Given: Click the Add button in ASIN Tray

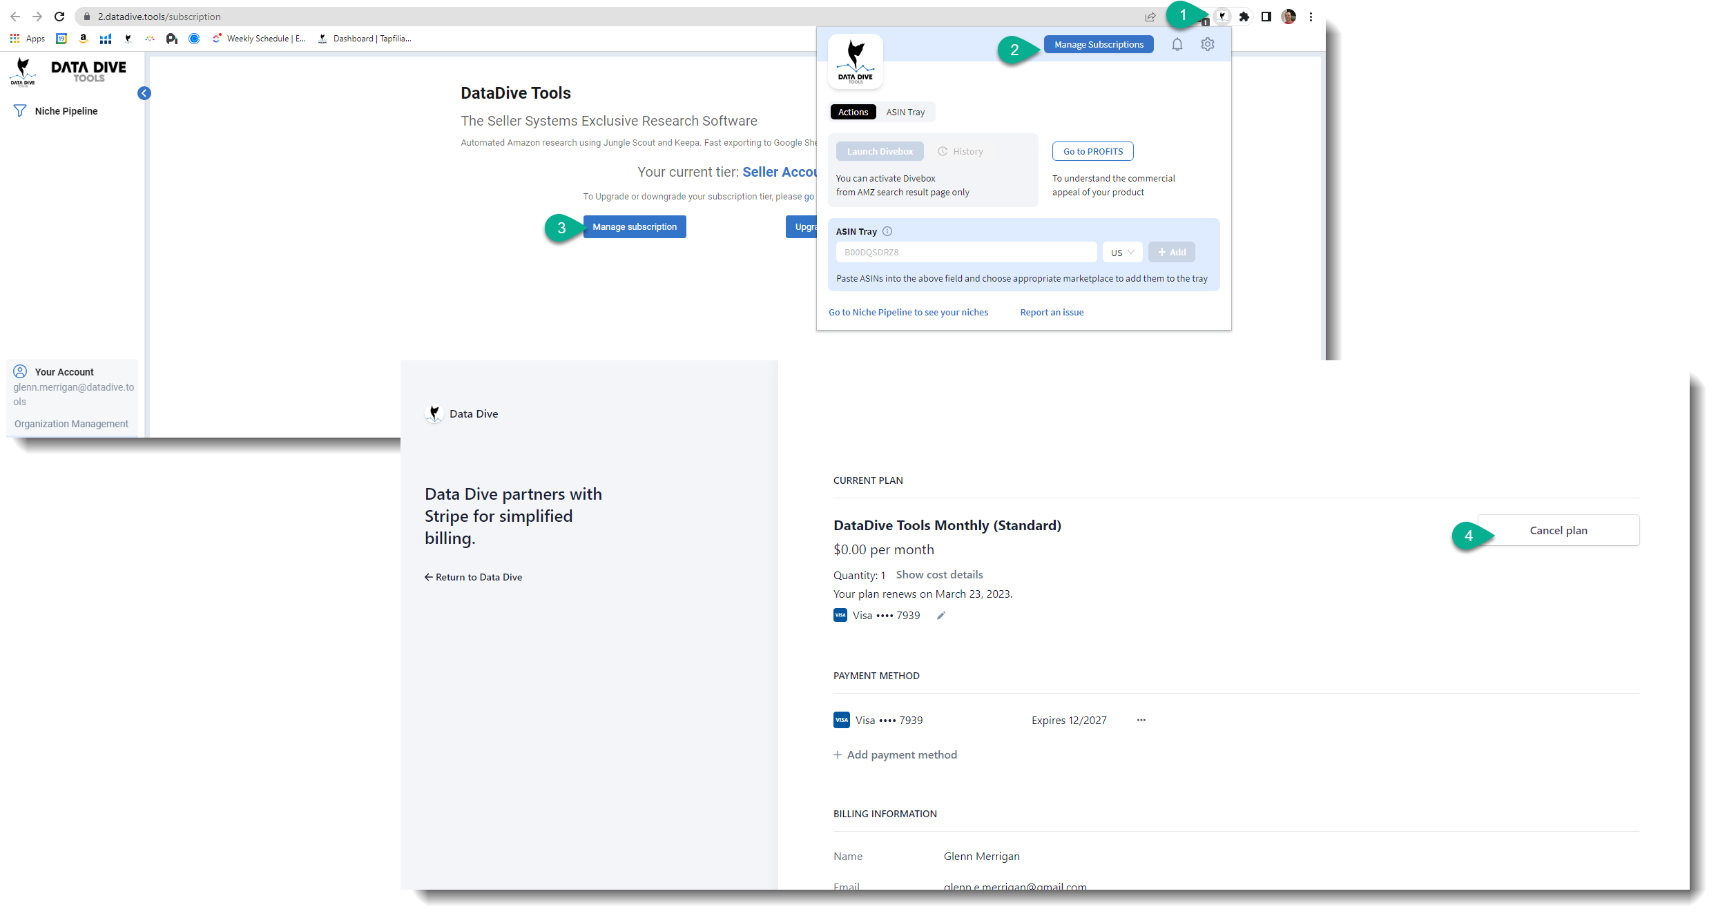Looking at the screenshot, I should tap(1172, 252).
